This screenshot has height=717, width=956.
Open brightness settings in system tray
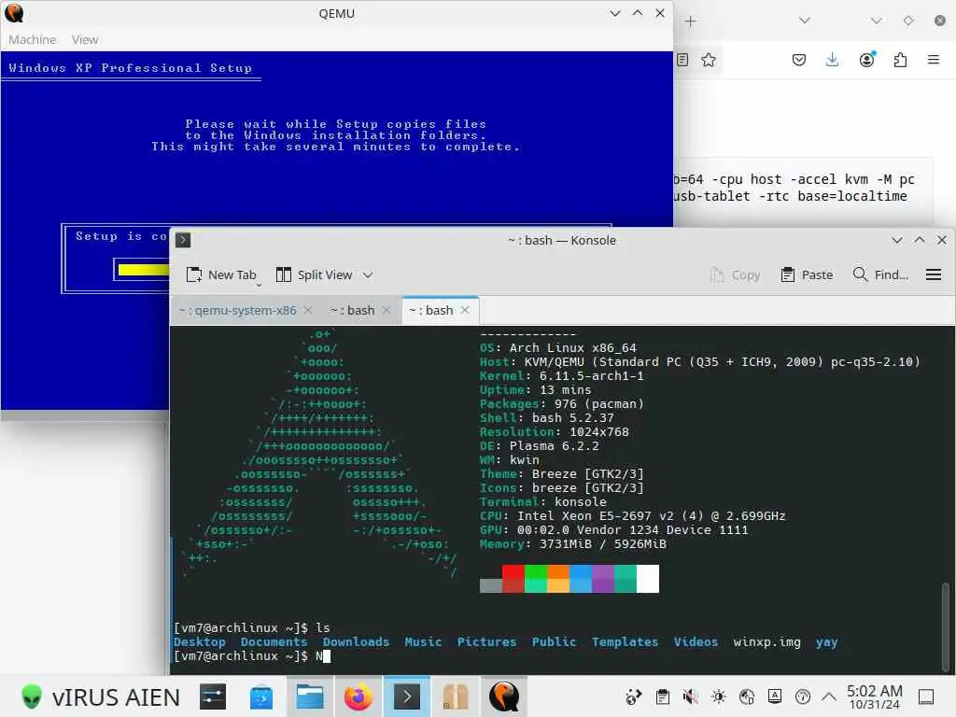pos(718,696)
